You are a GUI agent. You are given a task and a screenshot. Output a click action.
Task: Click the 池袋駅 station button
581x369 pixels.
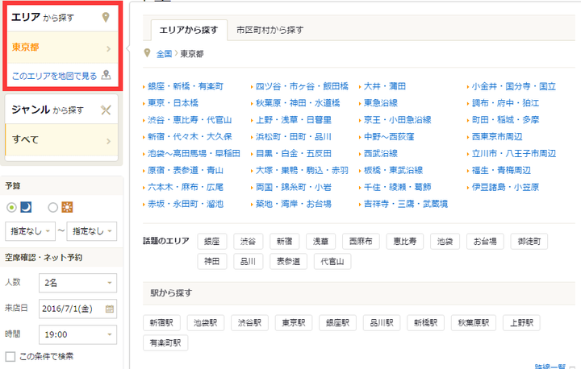point(206,323)
